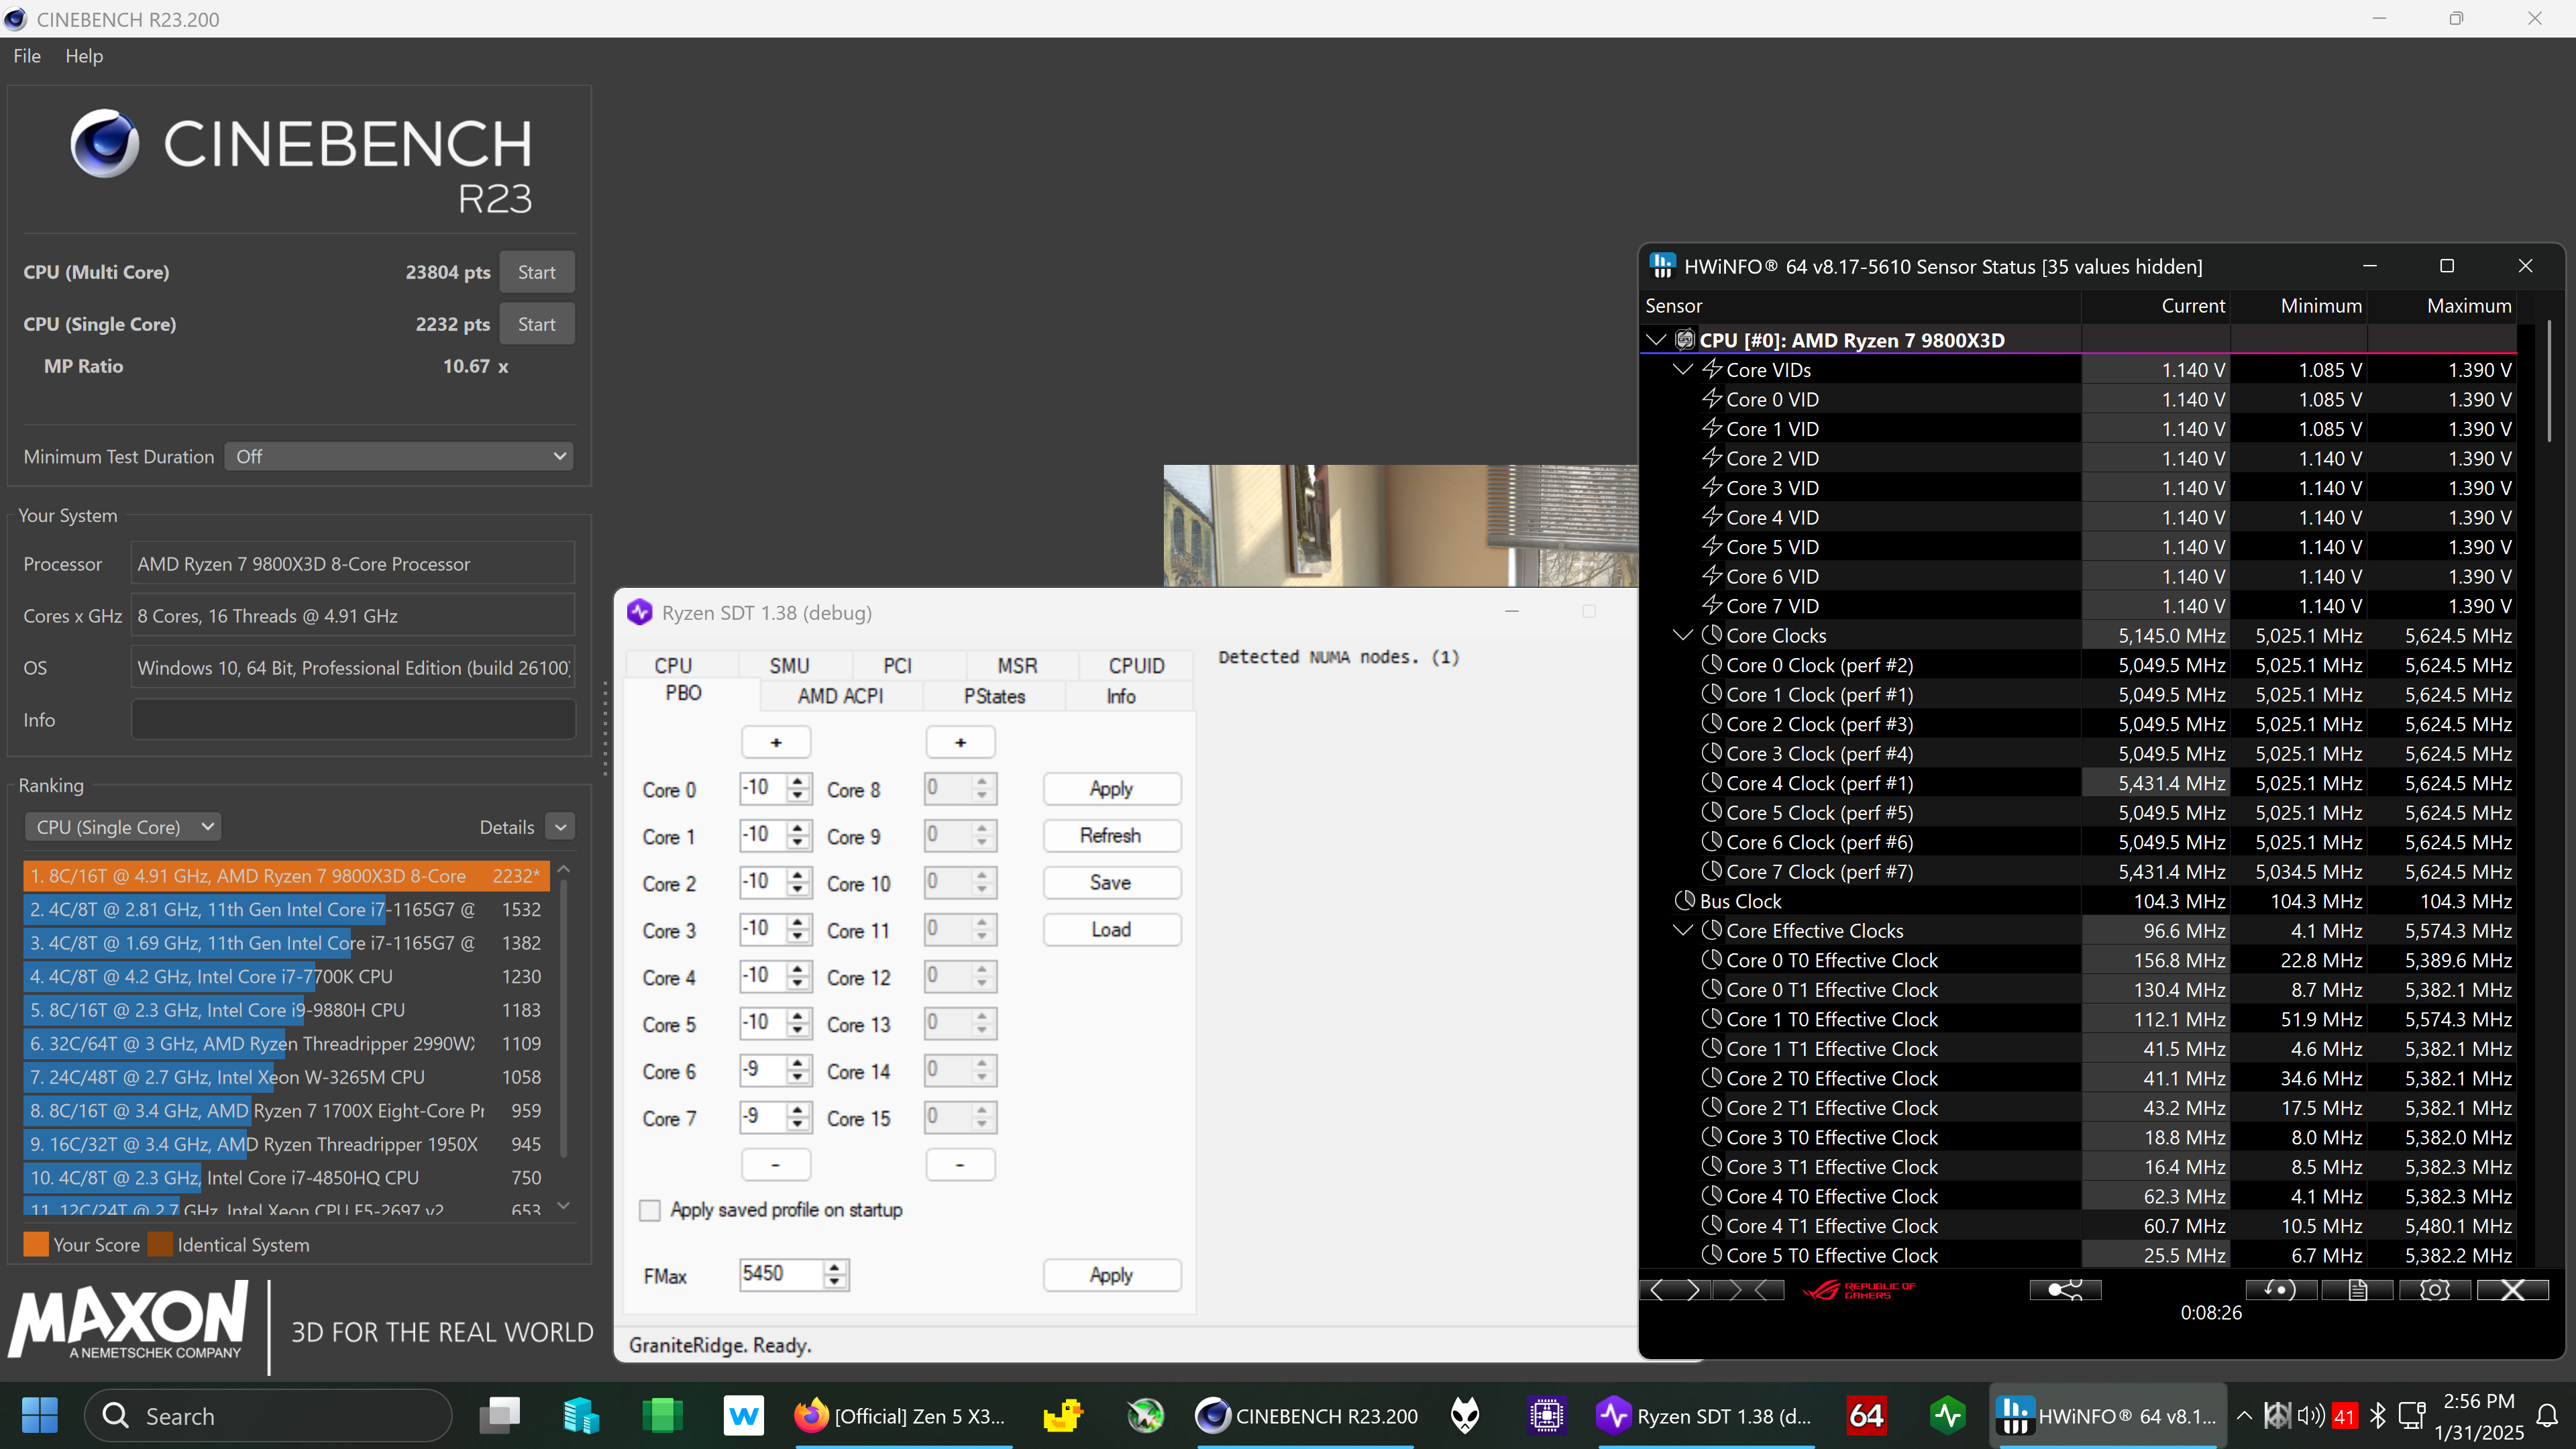The width and height of the screenshot is (2576, 1449).
Task: Click HWiNFO close sensors X icon
Action: click(x=2512, y=1290)
